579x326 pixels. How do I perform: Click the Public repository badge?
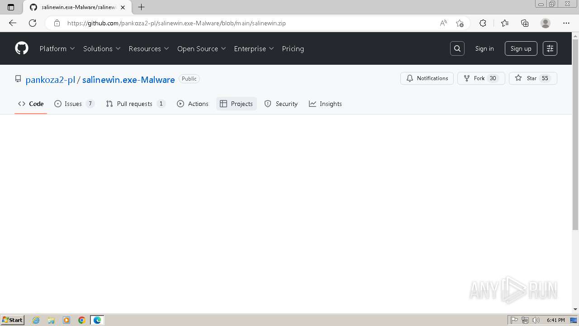(x=189, y=79)
